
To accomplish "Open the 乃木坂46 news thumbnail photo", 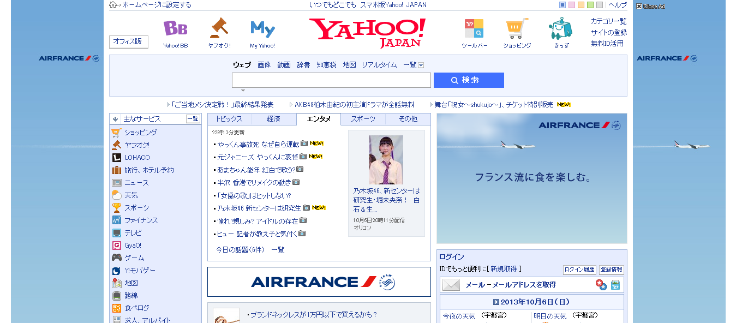I will [386, 160].
